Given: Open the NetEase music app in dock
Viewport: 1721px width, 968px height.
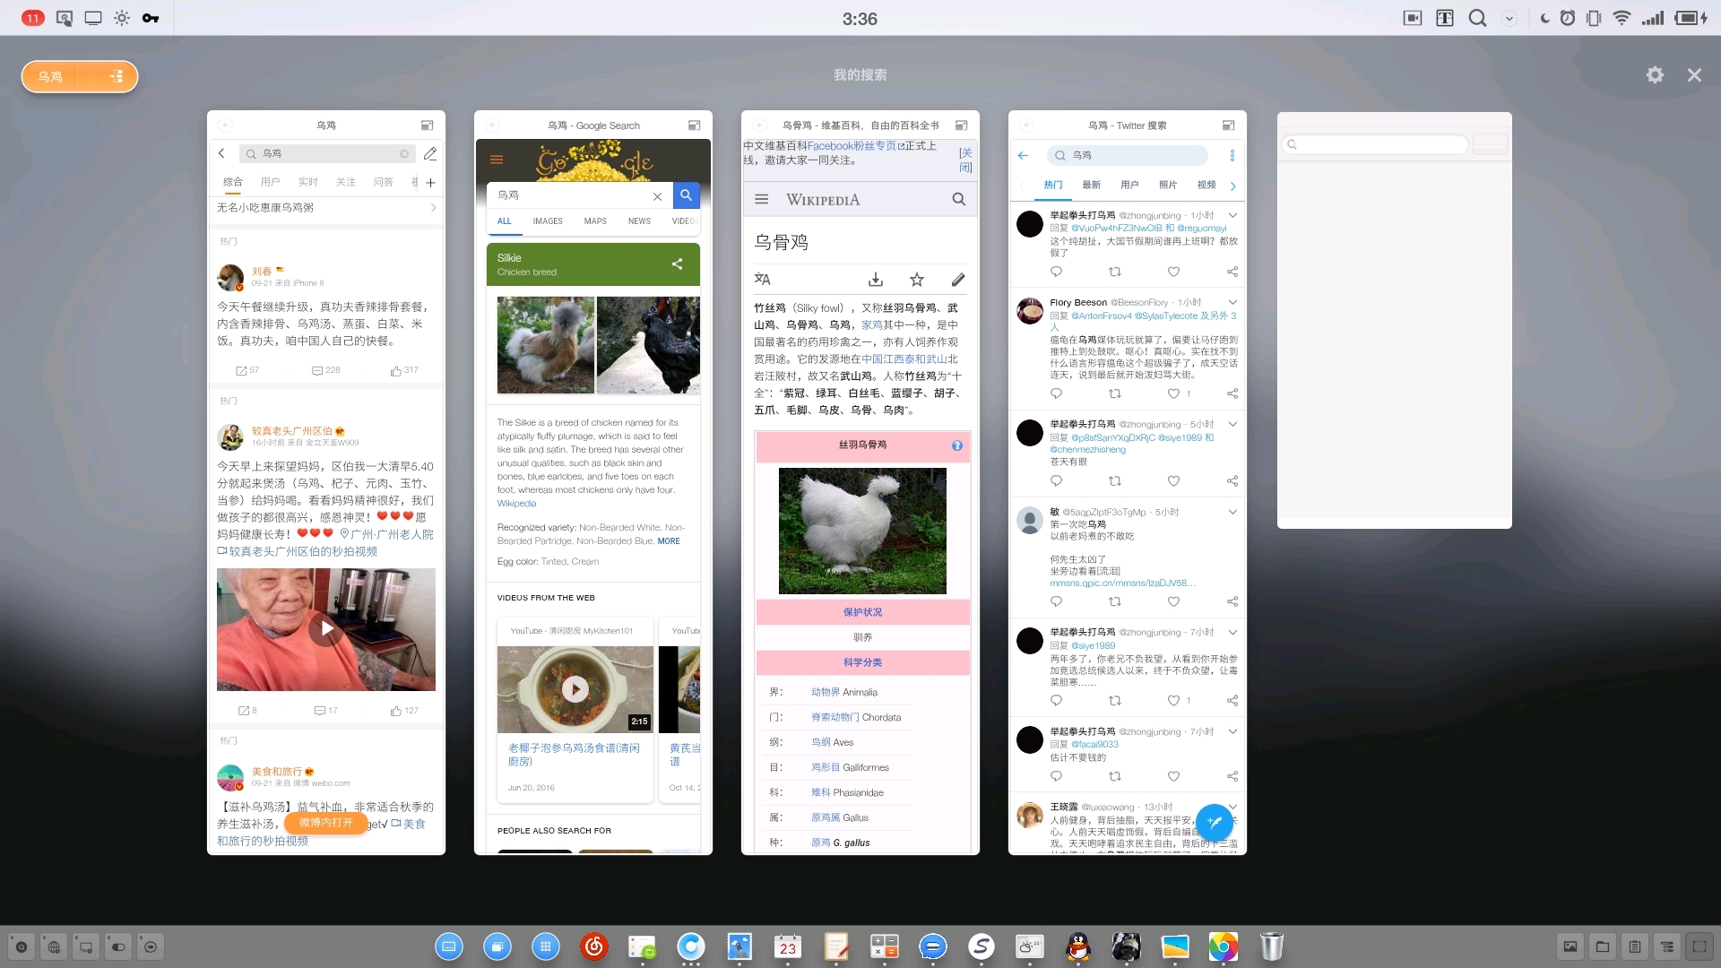Looking at the screenshot, I should click(594, 946).
